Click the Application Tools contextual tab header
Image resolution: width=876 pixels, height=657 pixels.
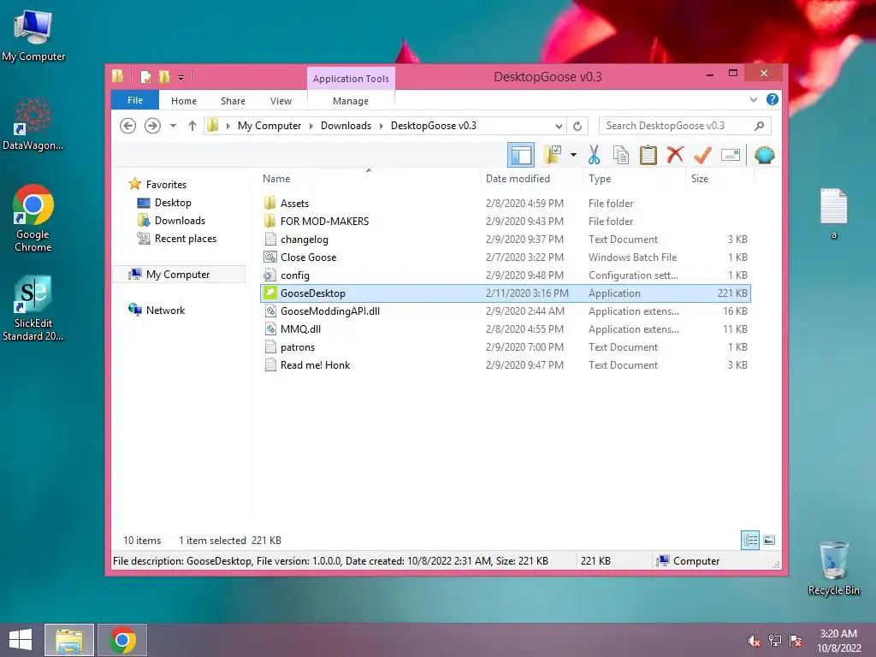[351, 79]
